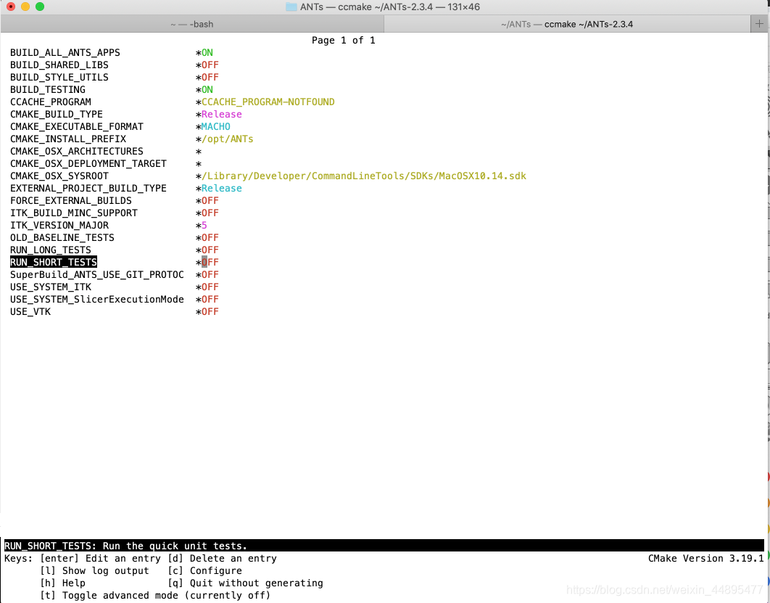Toggle USE_SYSTEM_ITK OFF value
The image size is (770, 603).
coord(210,287)
